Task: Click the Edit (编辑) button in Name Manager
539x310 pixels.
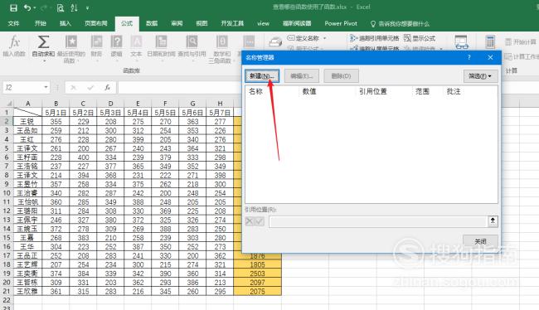Action: [302, 76]
